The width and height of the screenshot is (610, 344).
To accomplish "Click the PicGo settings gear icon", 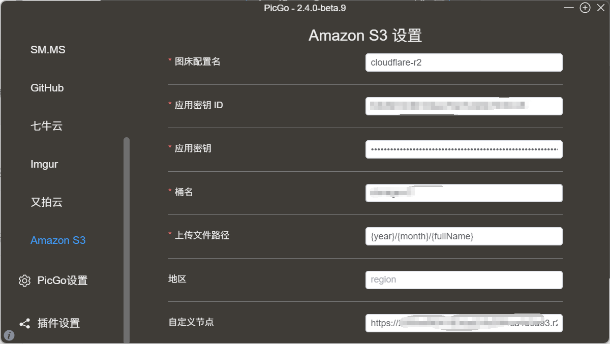I will (x=24, y=280).
